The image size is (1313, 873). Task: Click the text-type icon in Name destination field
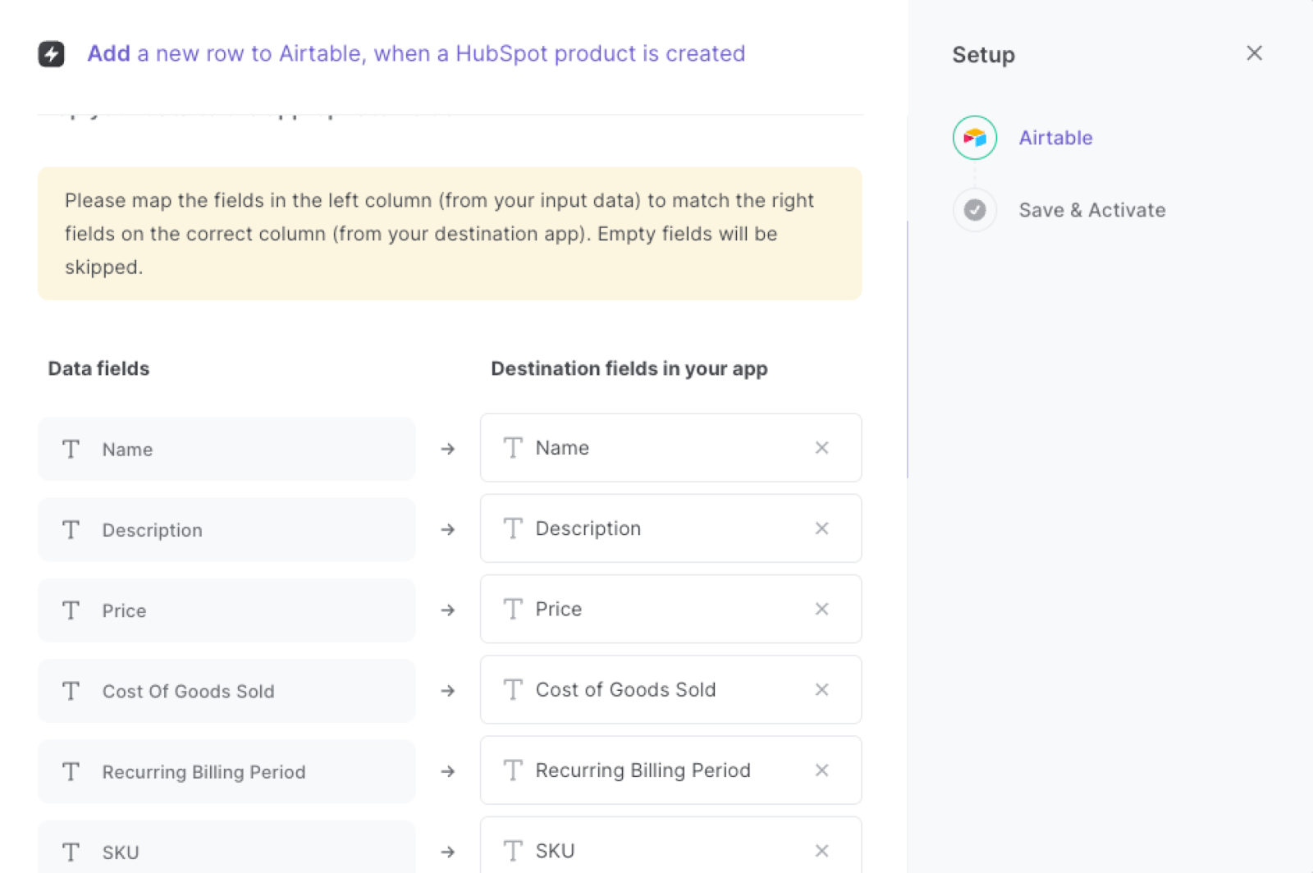click(x=513, y=448)
